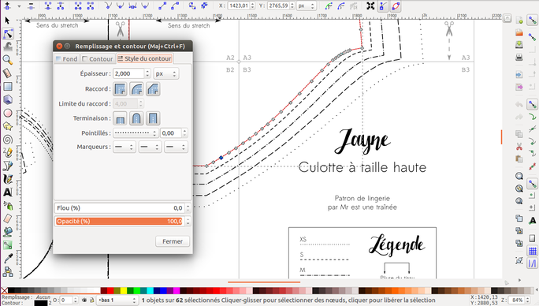The height and width of the screenshot is (306, 539).
Task: Open the middle Marqueurs dropdown
Action: (150, 147)
